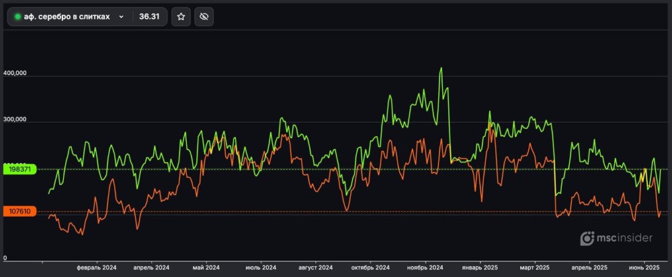Click the green status dot indicator

[17, 17]
